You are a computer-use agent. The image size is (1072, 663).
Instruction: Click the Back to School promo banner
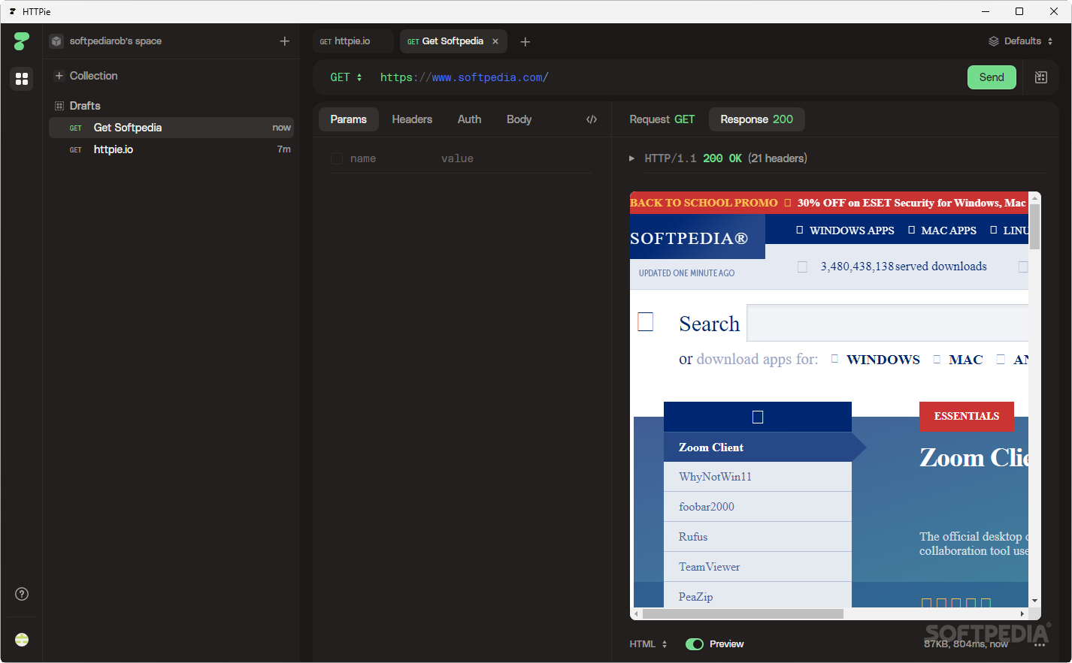pos(828,203)
